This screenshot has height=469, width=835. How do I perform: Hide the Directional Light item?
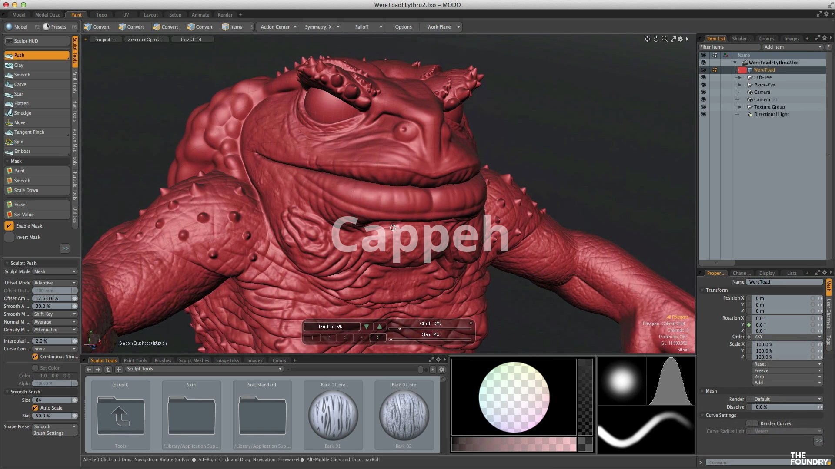(703, 115)
